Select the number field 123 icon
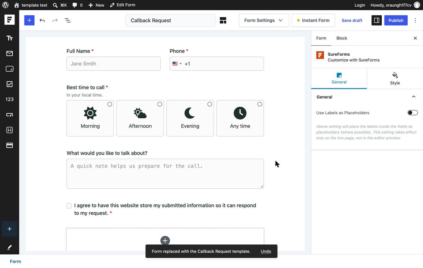The image size is (423, 268). click(10, 99)
